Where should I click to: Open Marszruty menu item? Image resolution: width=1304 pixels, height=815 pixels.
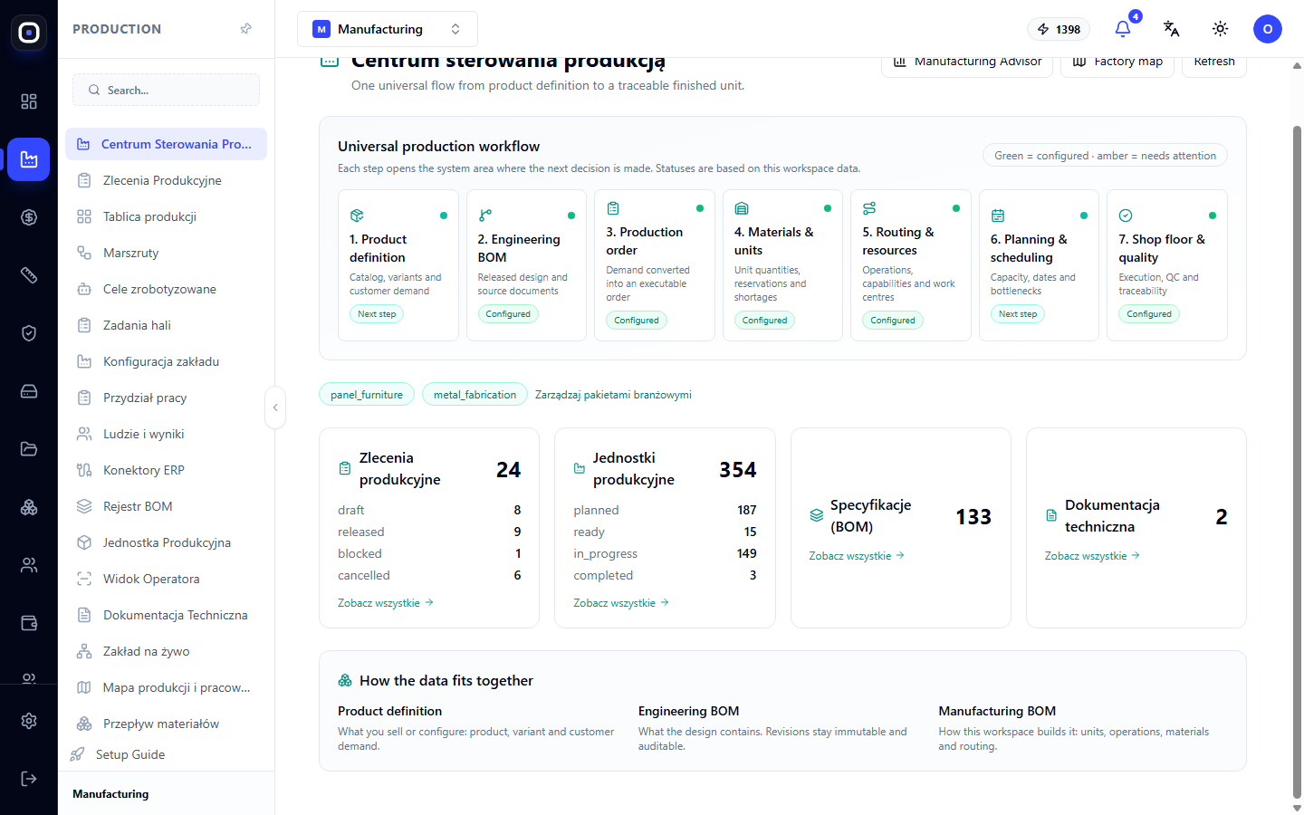tap(167, 253)
